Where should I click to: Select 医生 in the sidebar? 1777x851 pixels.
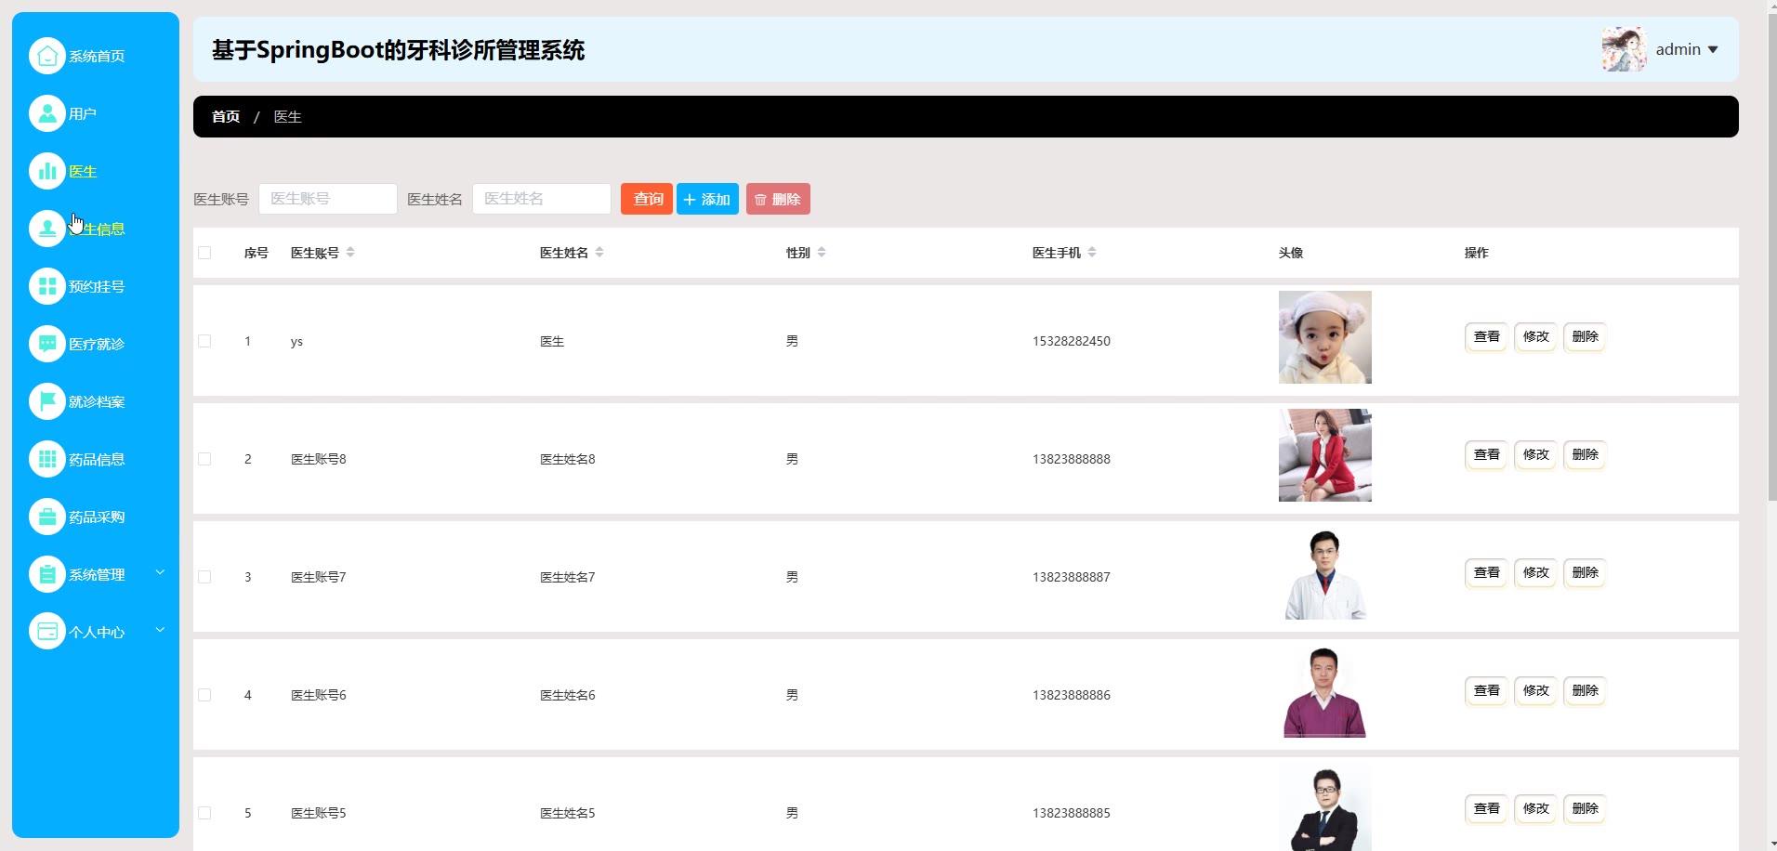tap(83, 171)
